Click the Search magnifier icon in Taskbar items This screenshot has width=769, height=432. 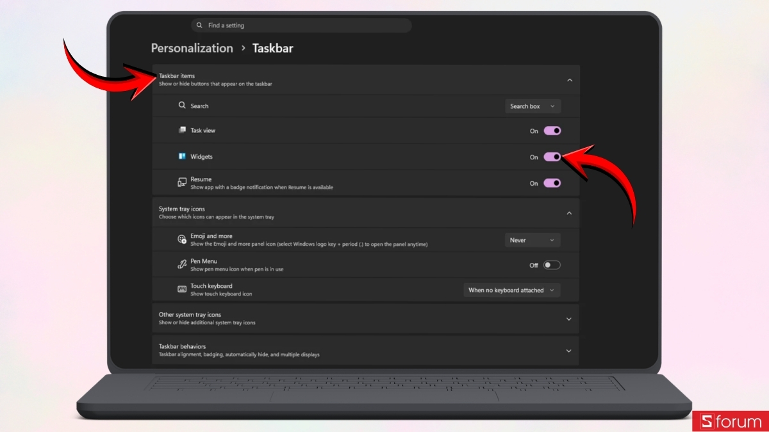click(x=182, y=106)
